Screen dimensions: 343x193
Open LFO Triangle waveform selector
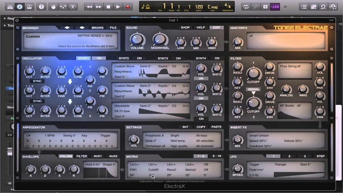pyautogui.click(x=280, y=164)
